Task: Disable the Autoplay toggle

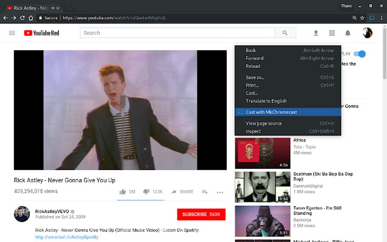Action: [x=360, y=53]
